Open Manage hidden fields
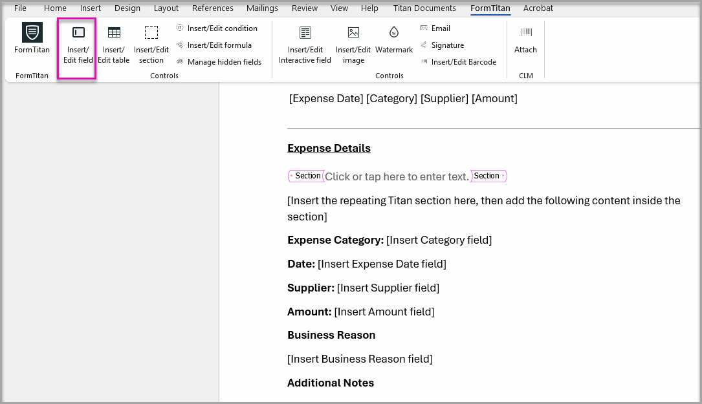This screenshot has width=702, height=404. coord(219,62)
